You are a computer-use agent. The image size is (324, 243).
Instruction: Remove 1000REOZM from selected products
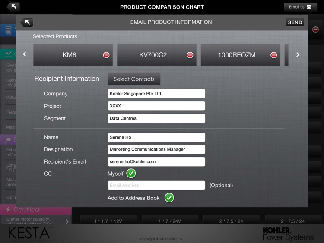tap(273, 55)
